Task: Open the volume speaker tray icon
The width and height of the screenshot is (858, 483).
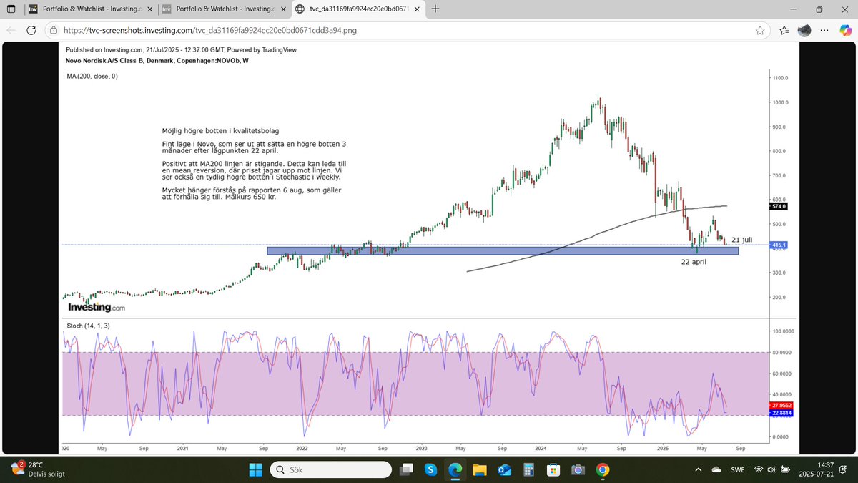Action: point(772,469)
